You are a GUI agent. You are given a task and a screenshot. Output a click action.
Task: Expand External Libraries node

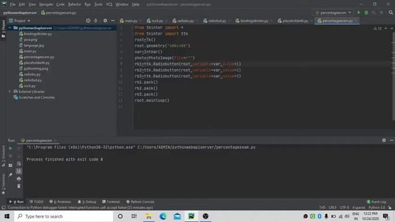click(10, 91)
